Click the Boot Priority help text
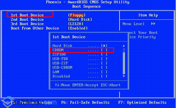The image size is (176, 108). click(144, 35)
